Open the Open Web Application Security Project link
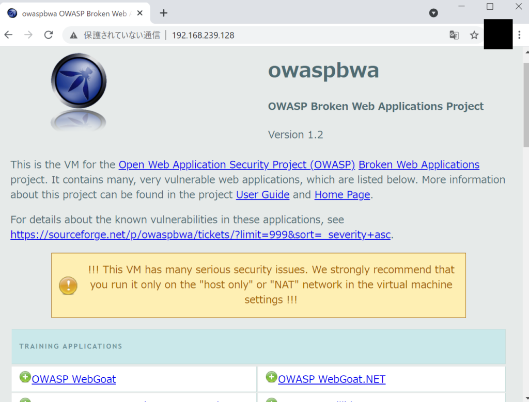 236,164
